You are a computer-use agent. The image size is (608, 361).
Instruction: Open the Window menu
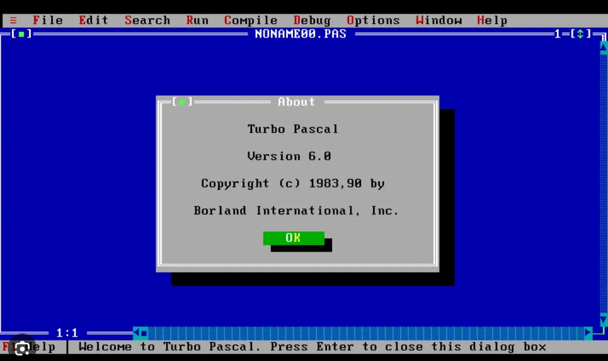pos(439,21)
